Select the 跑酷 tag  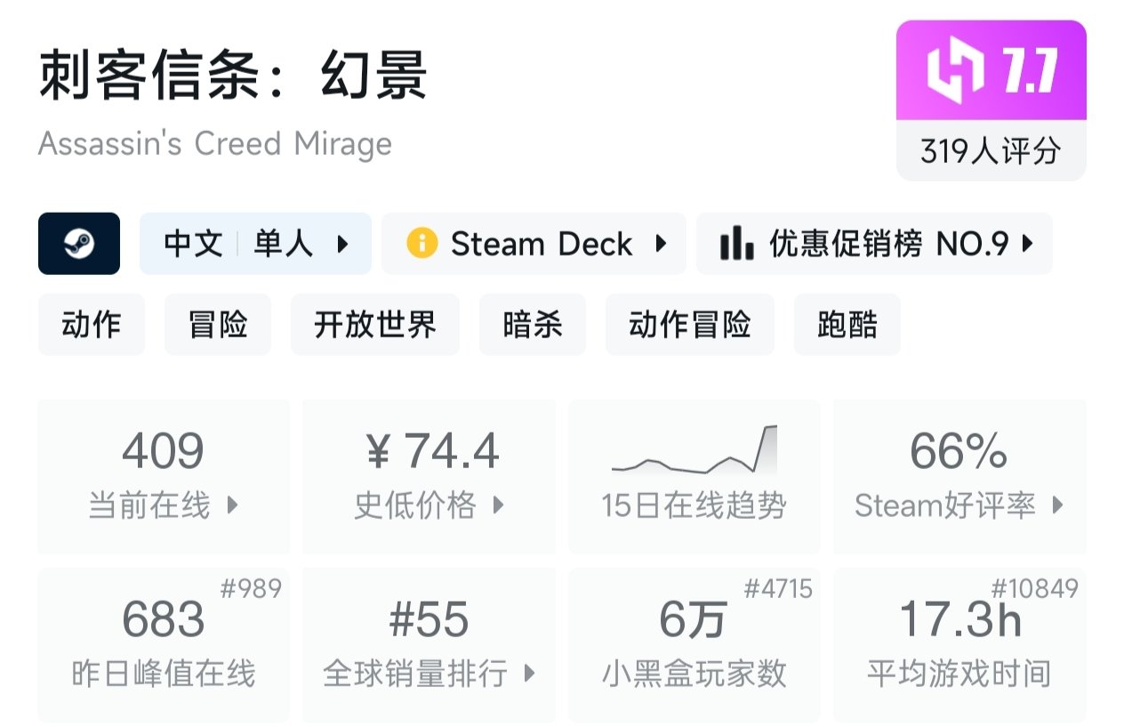coord(847,325)
